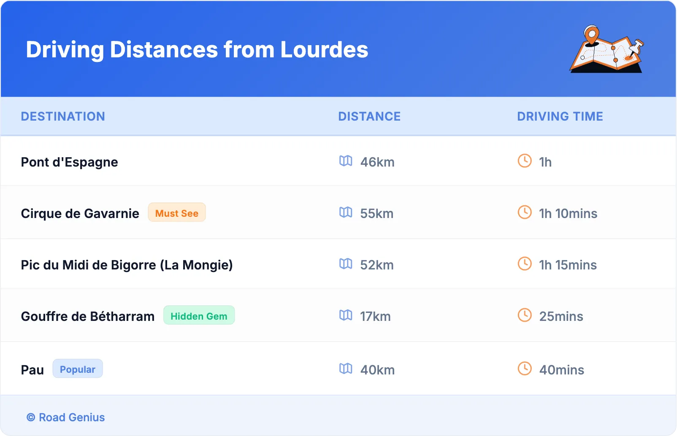Click the 1h 15mins driving time
Image resolution: width=677 pixels, height=436 pixels.
click(568, 265)
